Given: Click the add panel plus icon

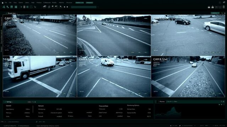Looking at the screenshot, I should point(216,7).
